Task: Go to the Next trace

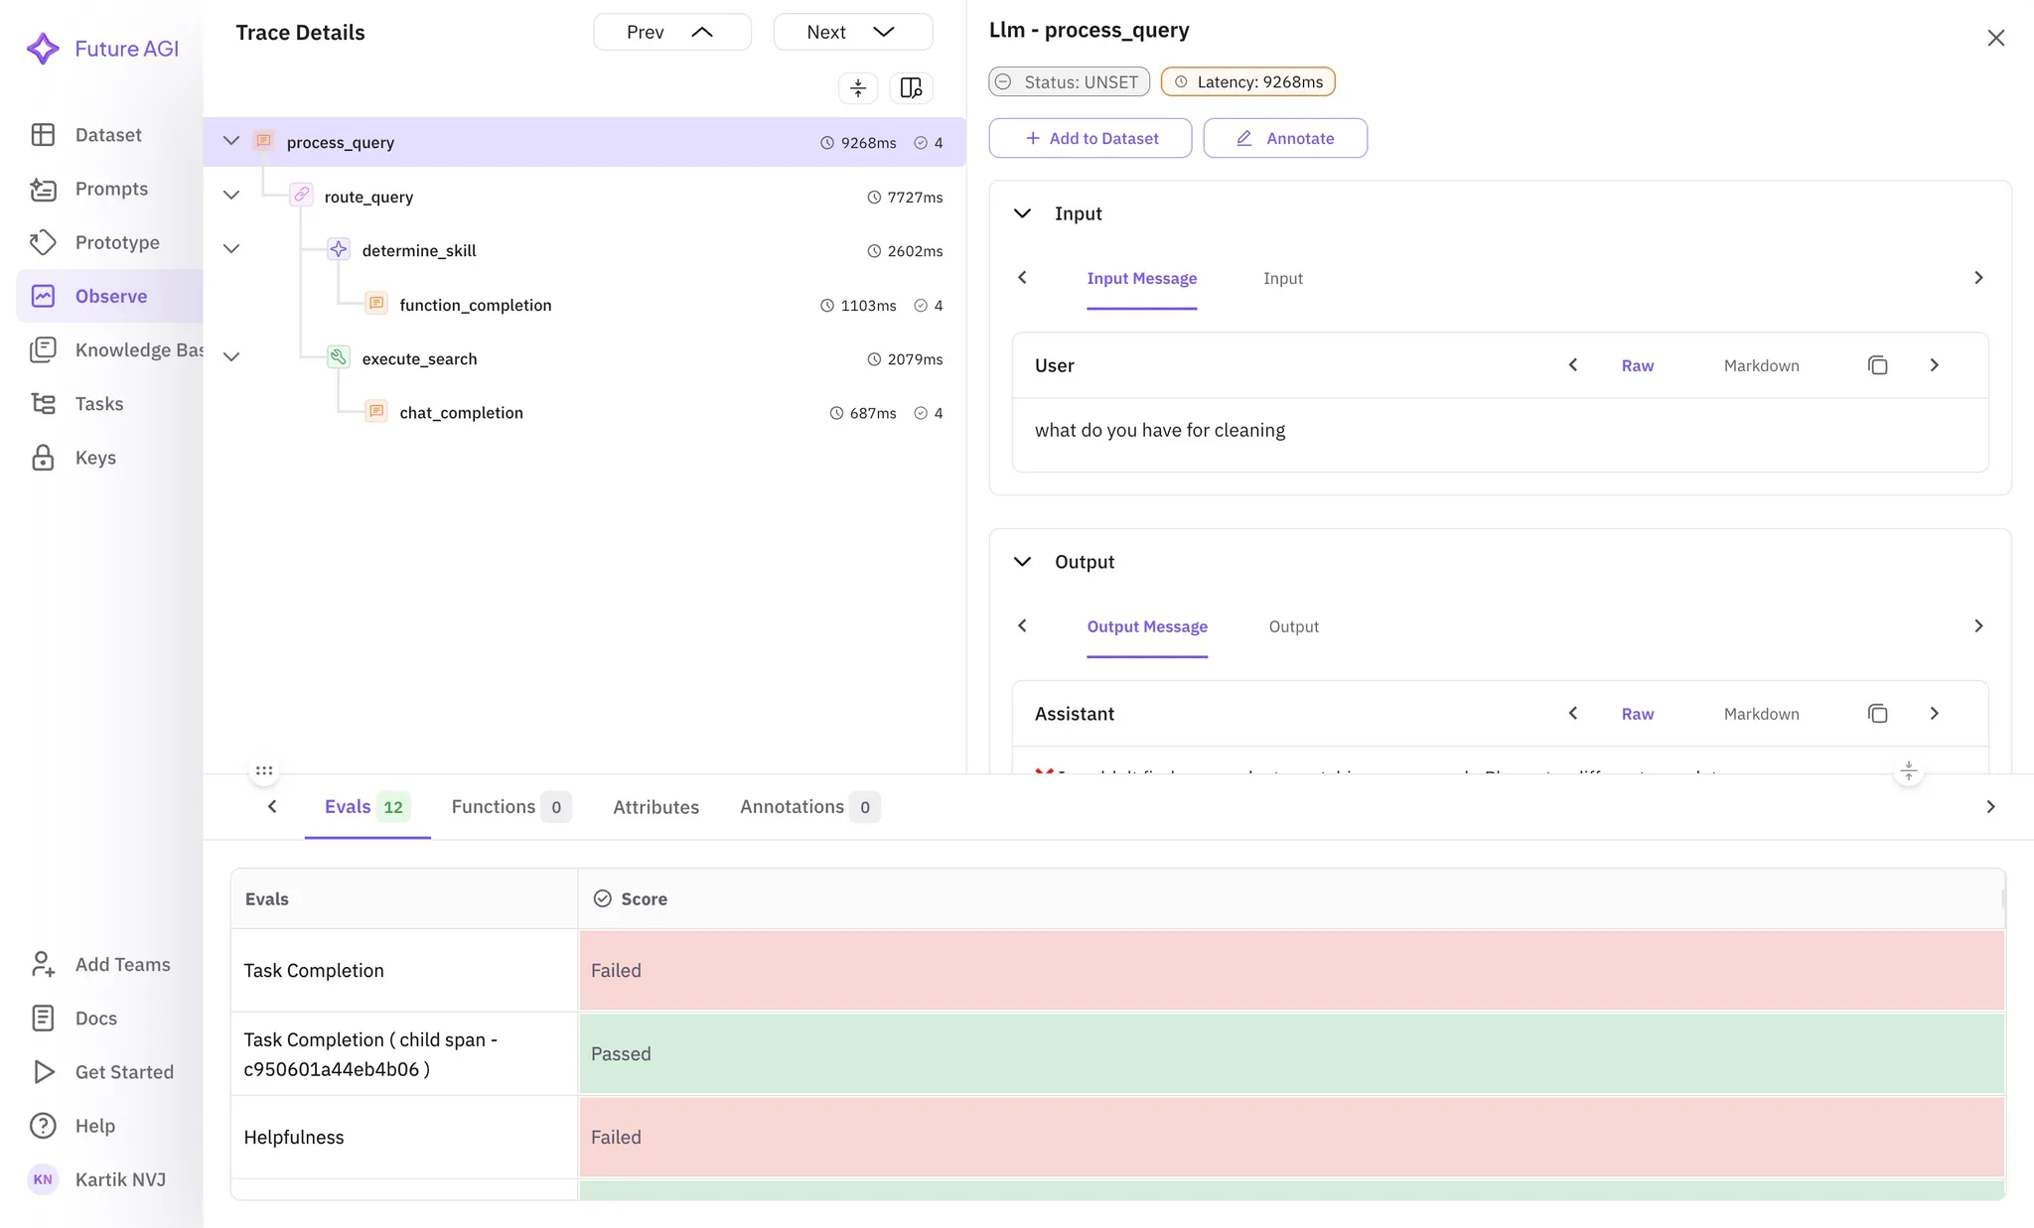Action: pyautogui.click(x=852, y=32)
